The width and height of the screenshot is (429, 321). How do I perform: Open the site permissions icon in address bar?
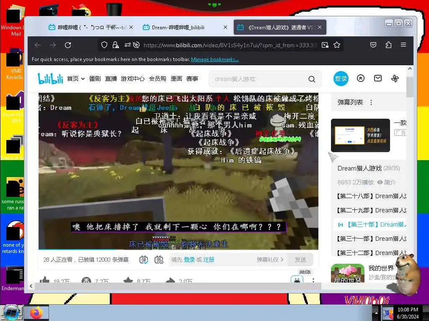[x=127, y=45]
